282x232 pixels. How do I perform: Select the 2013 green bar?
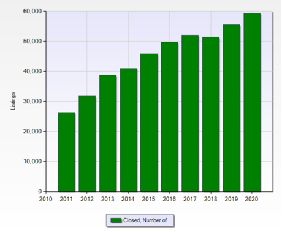(x=108, y=133)
